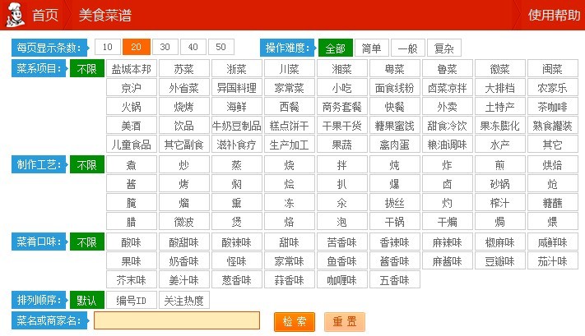Image resolution: width=585 pixels, height=336 pixels.
Task: Sort results by 编号ID
Action: 131,301
